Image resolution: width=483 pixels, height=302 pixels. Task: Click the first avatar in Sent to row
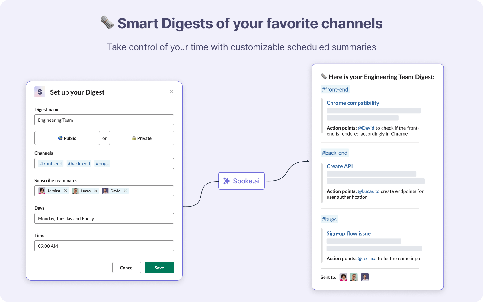343,277
